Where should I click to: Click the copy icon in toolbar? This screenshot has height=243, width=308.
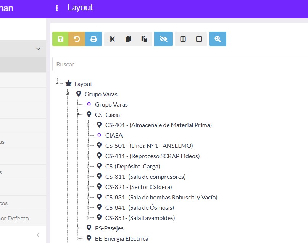[x=128, y=39]
